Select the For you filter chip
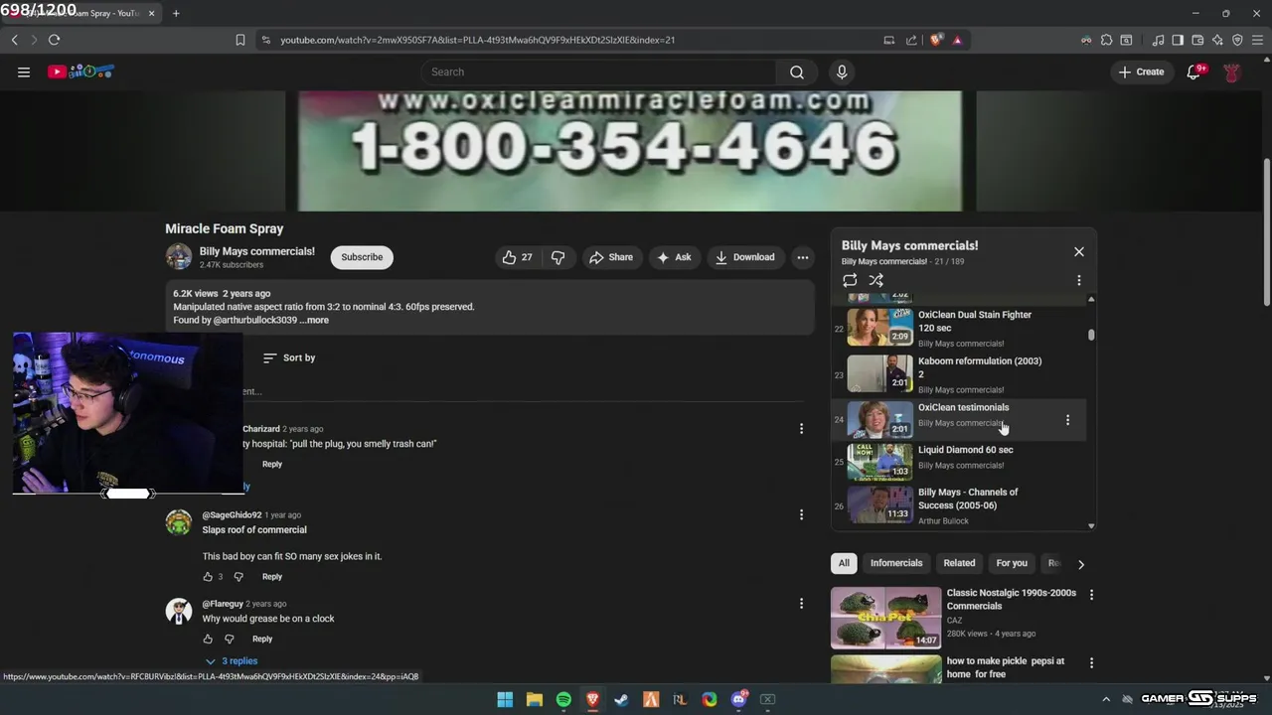Image resolution: width=1272 pixels, height=715 pixels. tap(1012, 563)
